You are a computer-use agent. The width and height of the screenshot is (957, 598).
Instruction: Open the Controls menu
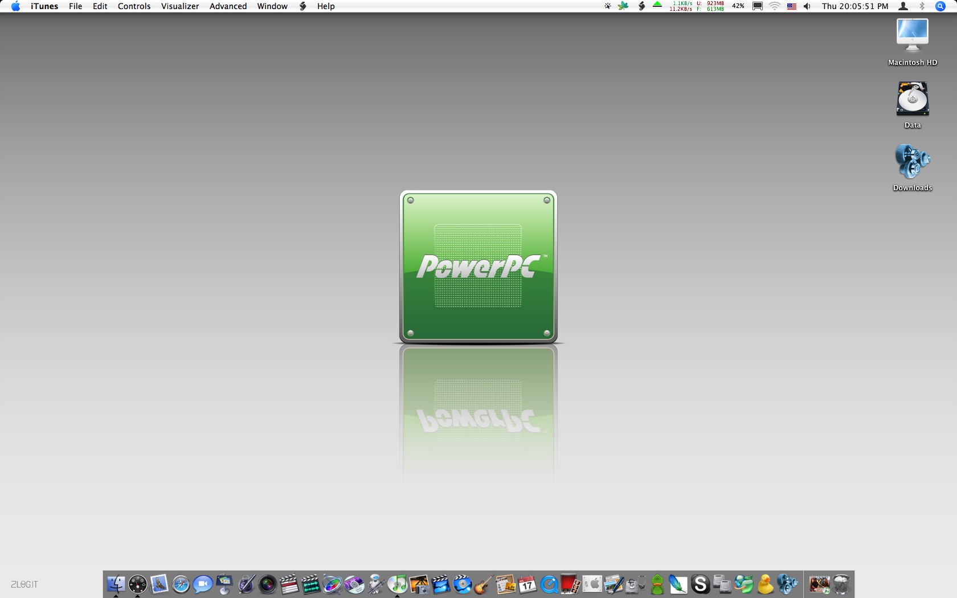pyautogui.click(x=134, y=6)
